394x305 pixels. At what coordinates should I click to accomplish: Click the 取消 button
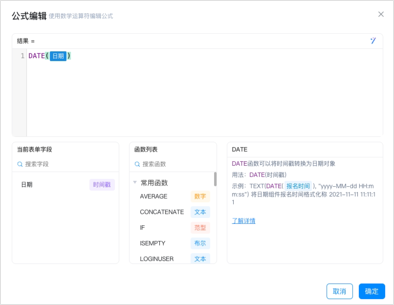pyautogui.click(x=339, y=291)
